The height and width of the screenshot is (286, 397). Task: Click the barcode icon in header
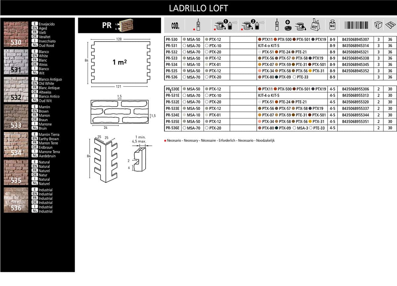356,25
